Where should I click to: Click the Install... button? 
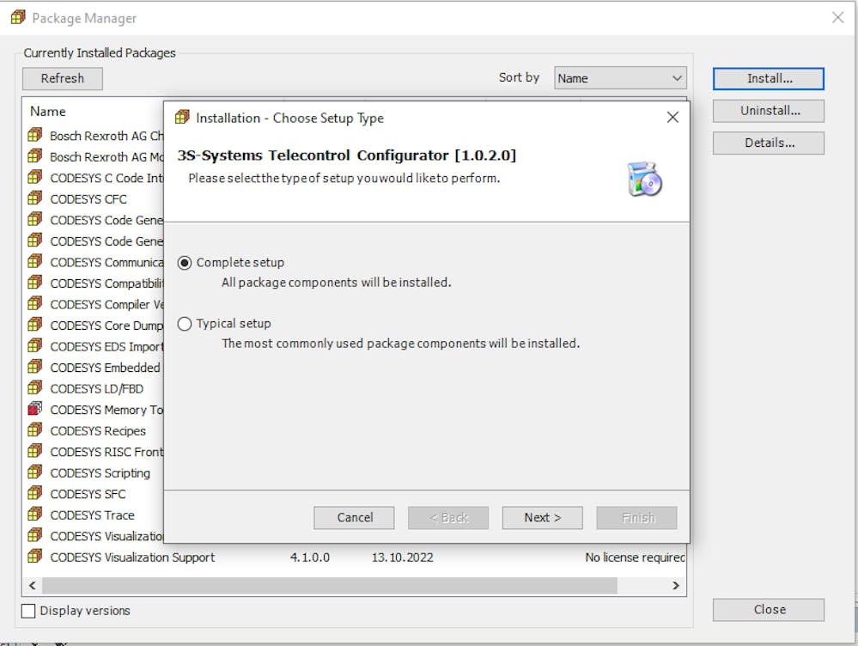pos(769,78)
